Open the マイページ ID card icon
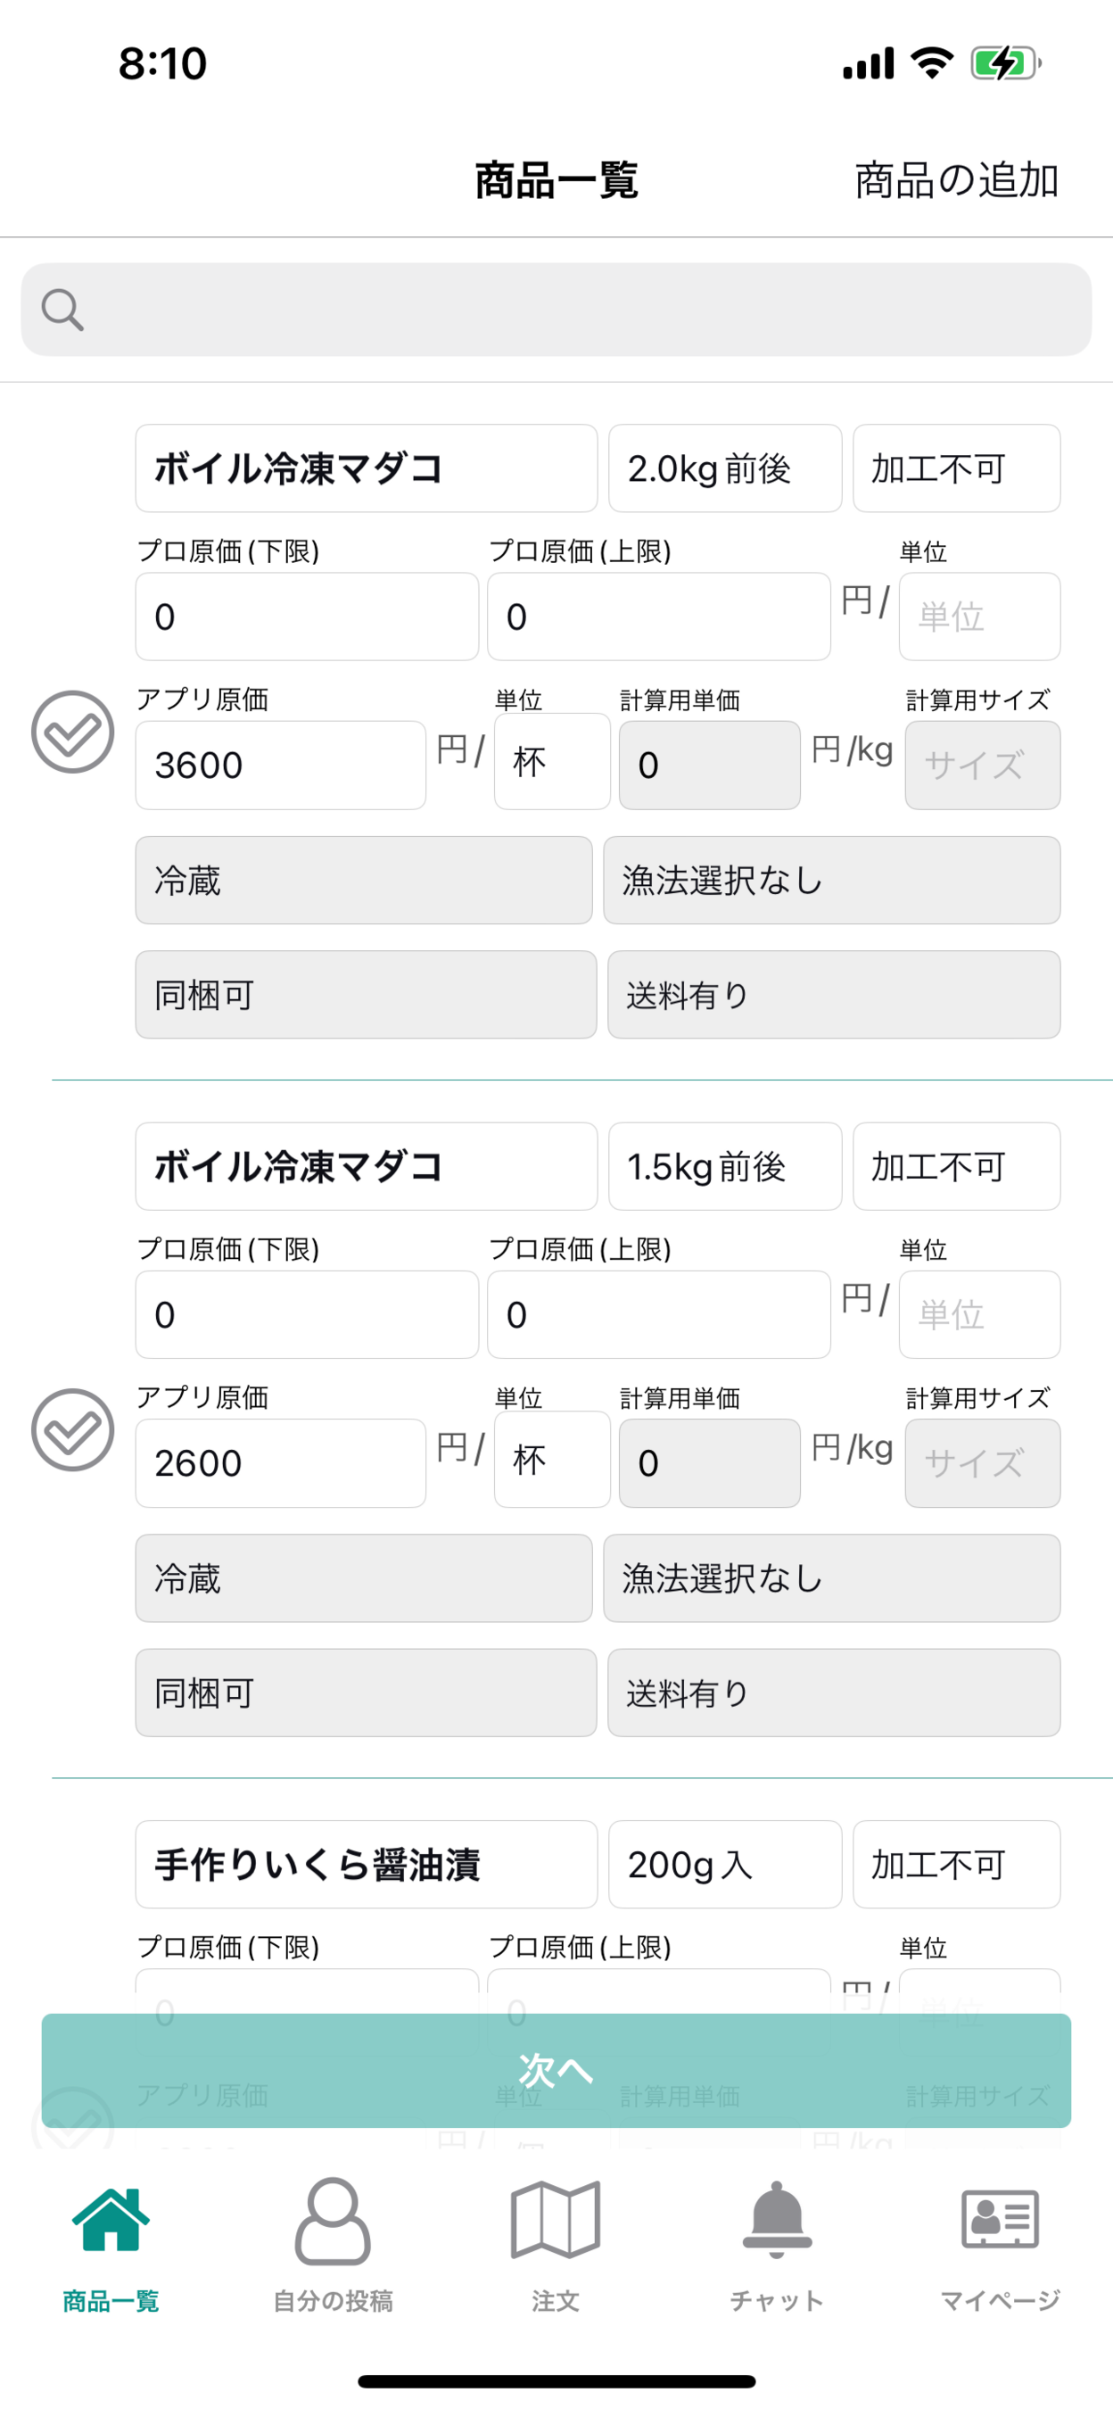 [999, 2219]
